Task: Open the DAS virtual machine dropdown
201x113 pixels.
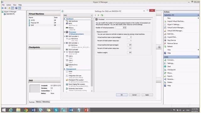Action: (78, 15)
